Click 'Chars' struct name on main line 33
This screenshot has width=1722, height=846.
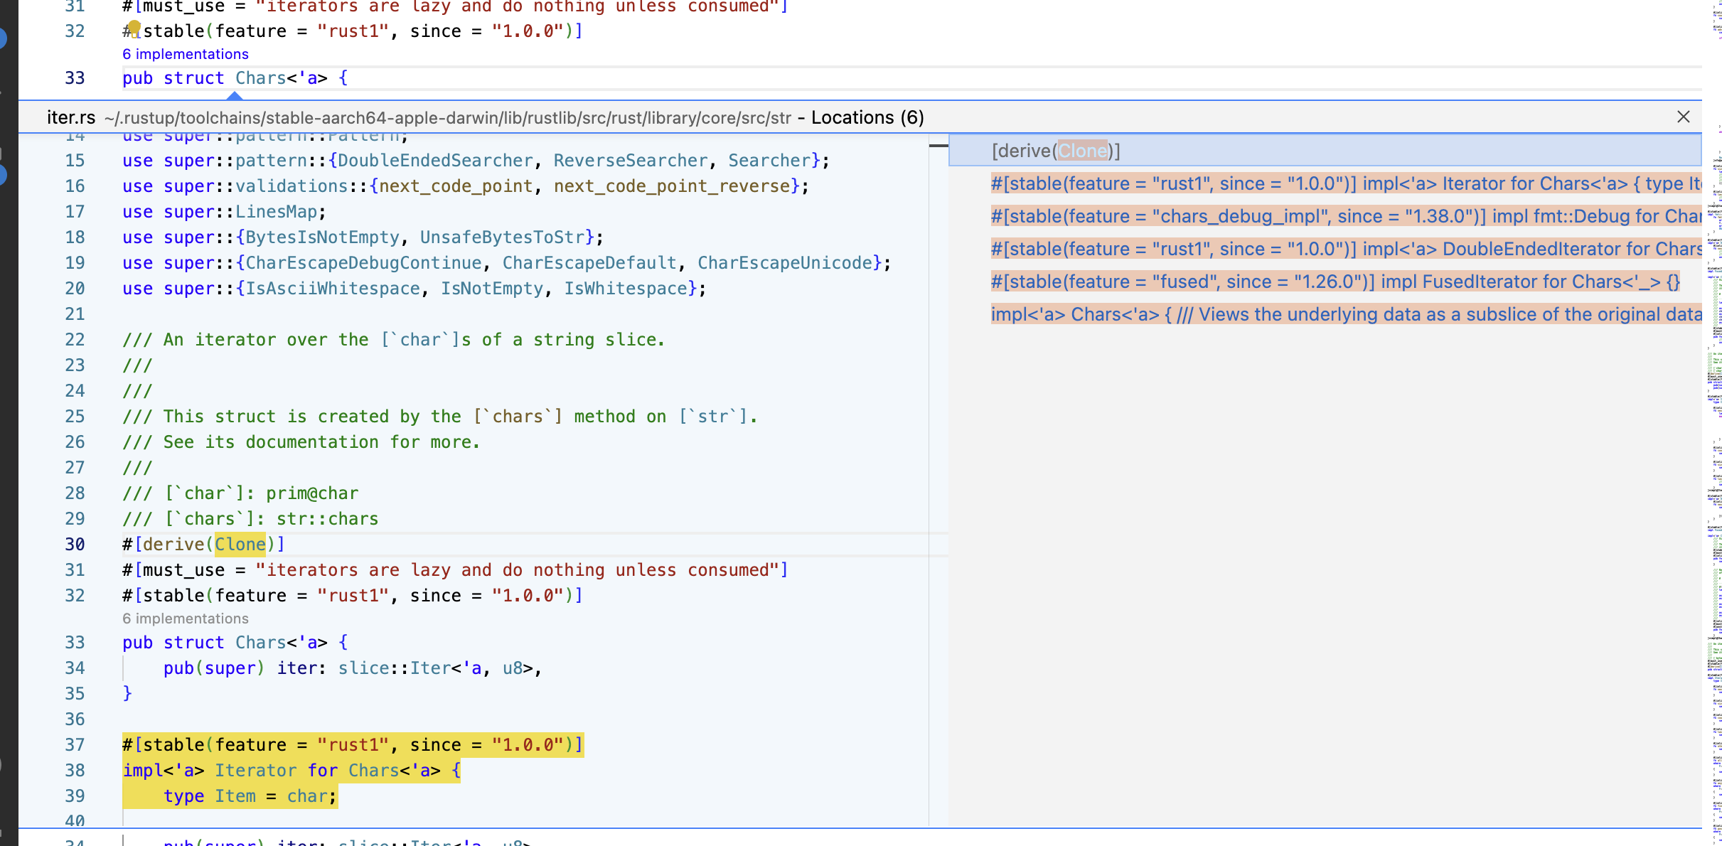(x=261, y=78)
